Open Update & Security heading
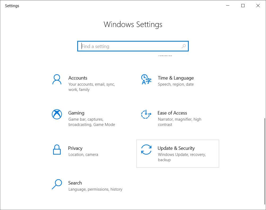 point(176,148)
